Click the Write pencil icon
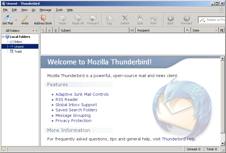Image resolution: width=226 pixels, height=153 pixels. point(25,18)
